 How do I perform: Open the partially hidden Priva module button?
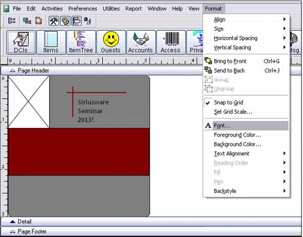click(x=195, y=42)
